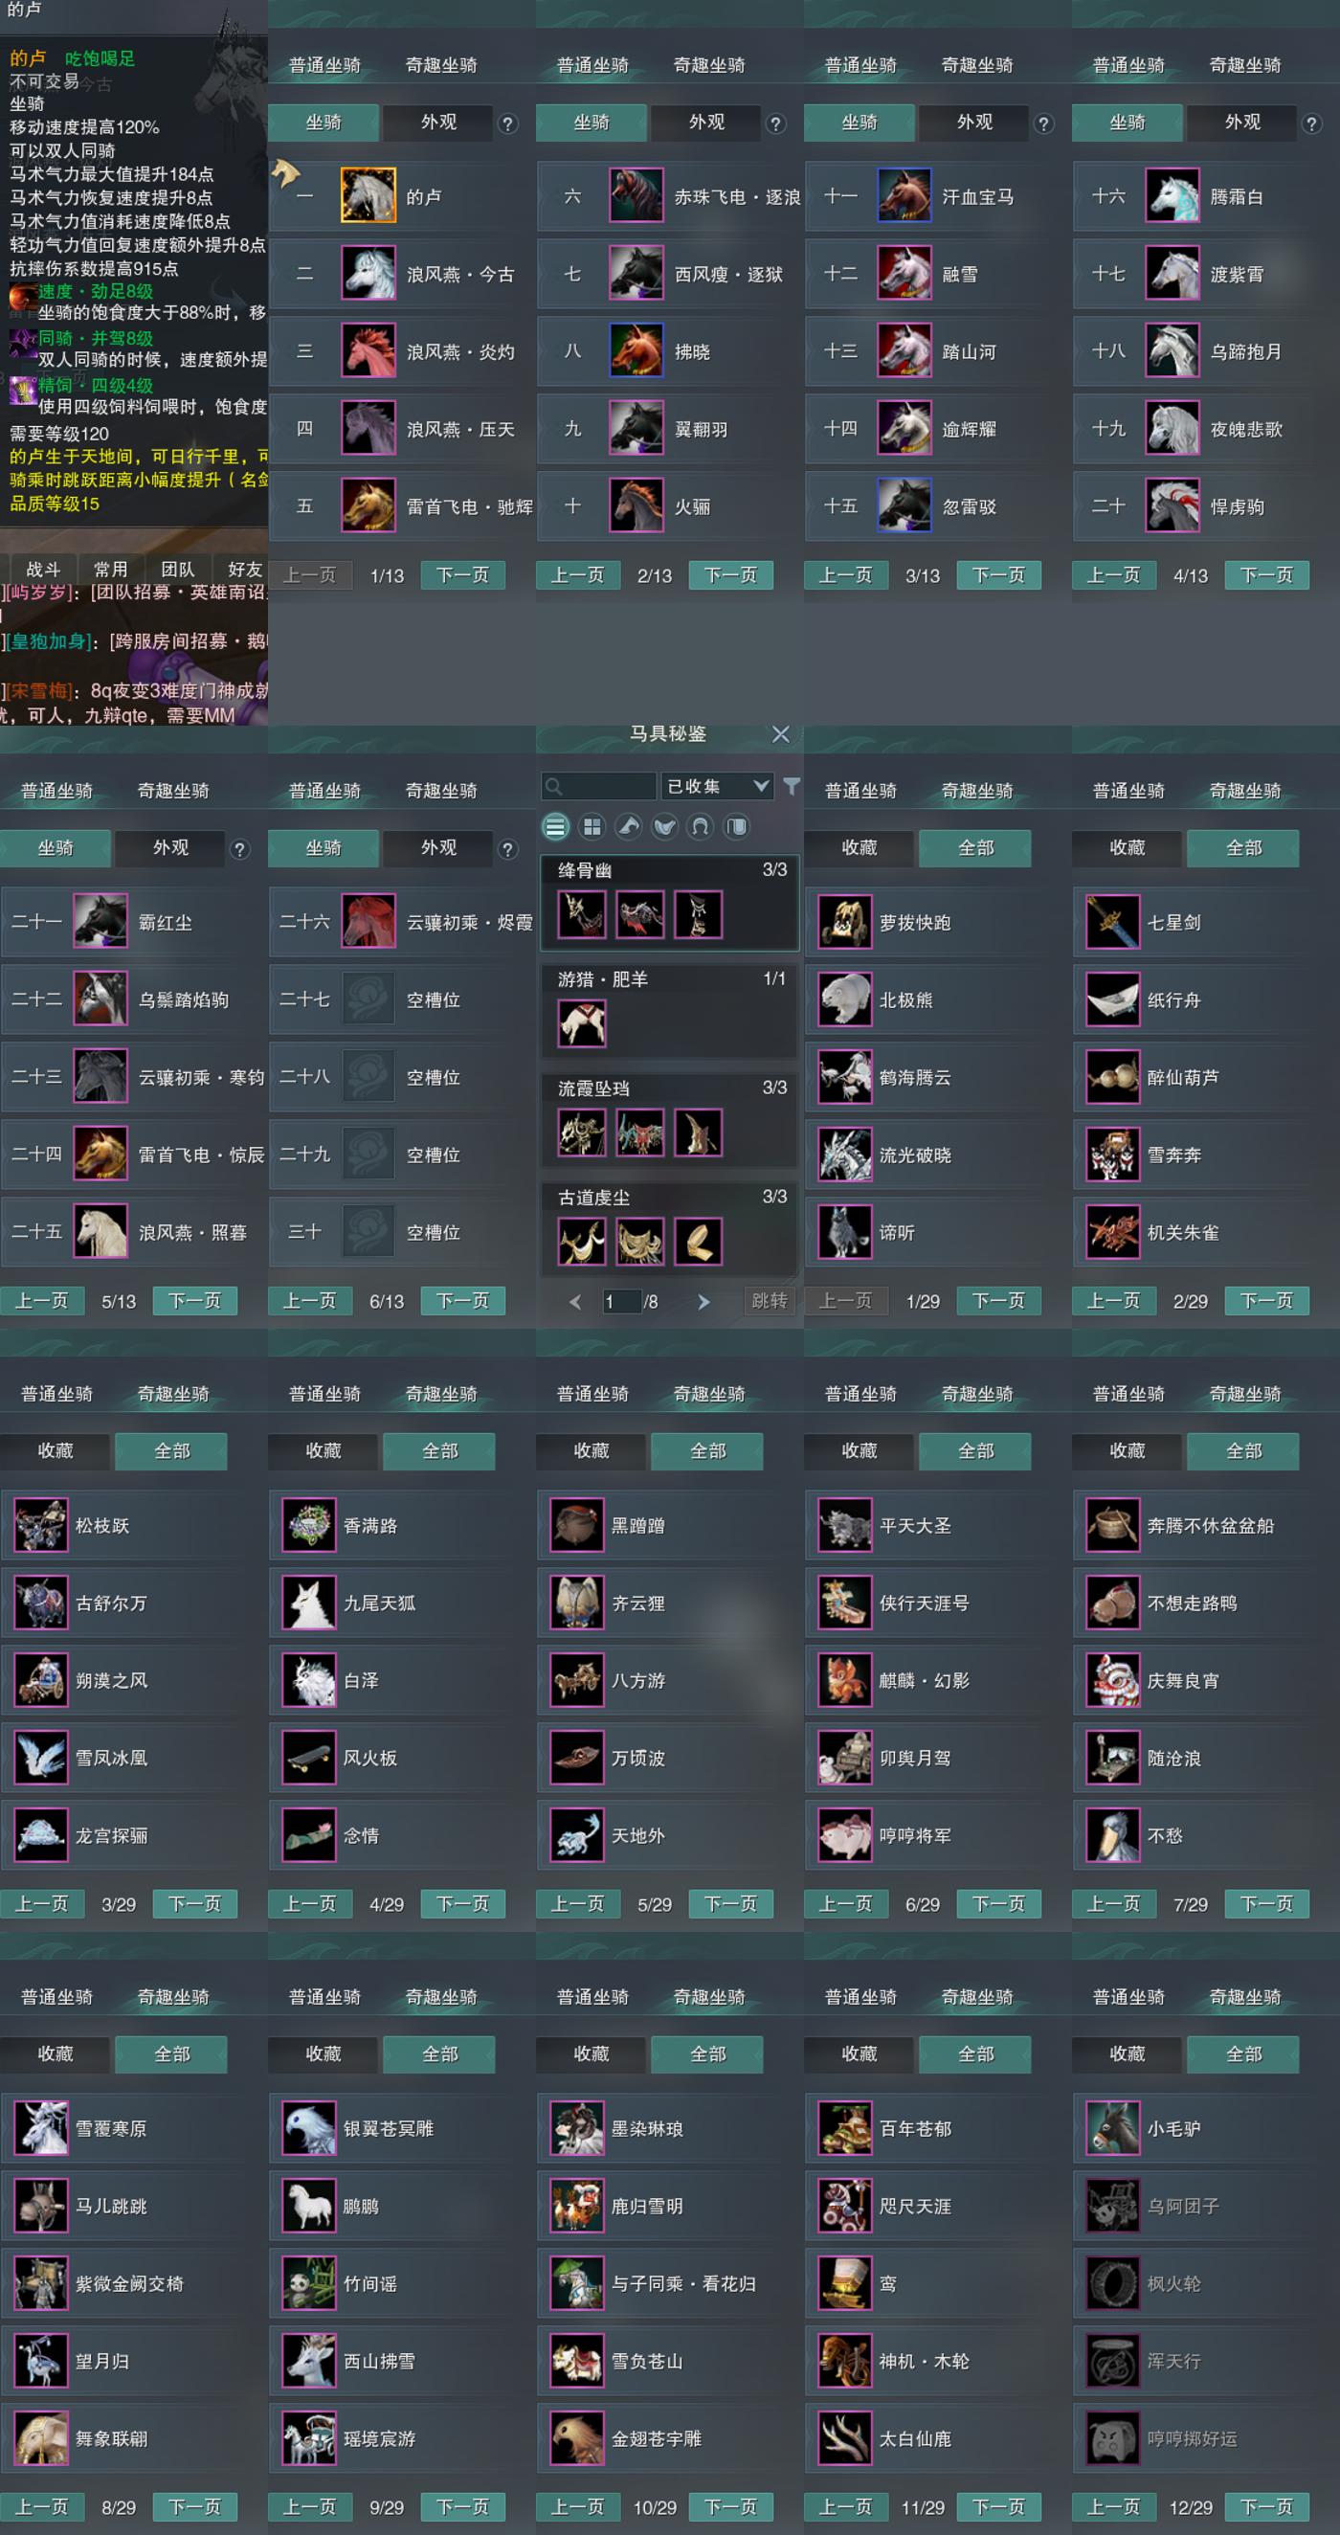Go to next page arrow in 马具秘鉴
Viewport: 1340px width, 2535px height.
(703, 1302)
